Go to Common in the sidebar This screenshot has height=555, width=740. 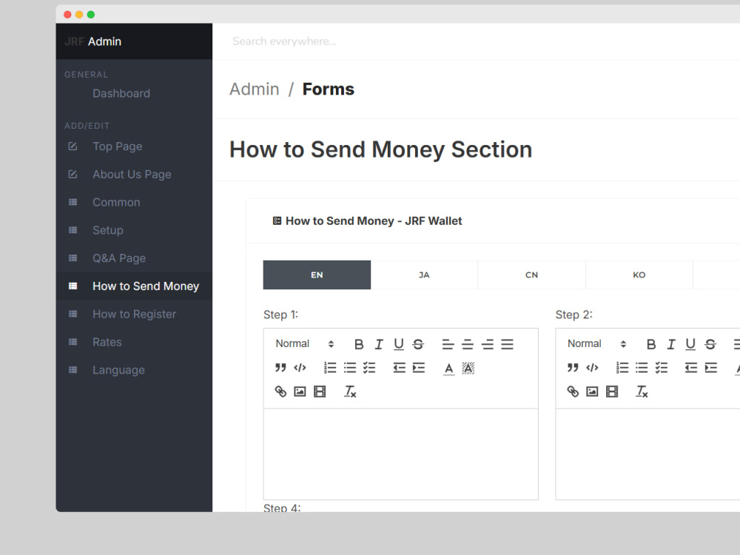[x=134, y=202]
